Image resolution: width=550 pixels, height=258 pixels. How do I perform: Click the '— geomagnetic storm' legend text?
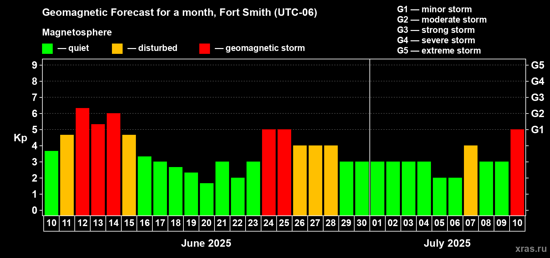[x=260, y=48]
